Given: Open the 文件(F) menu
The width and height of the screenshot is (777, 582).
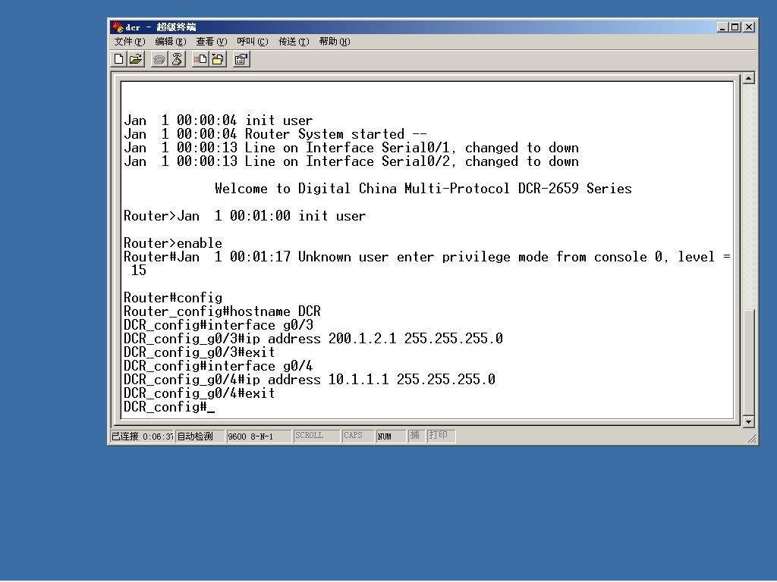Looking at the screenshot, I should (x=129, y=42).
